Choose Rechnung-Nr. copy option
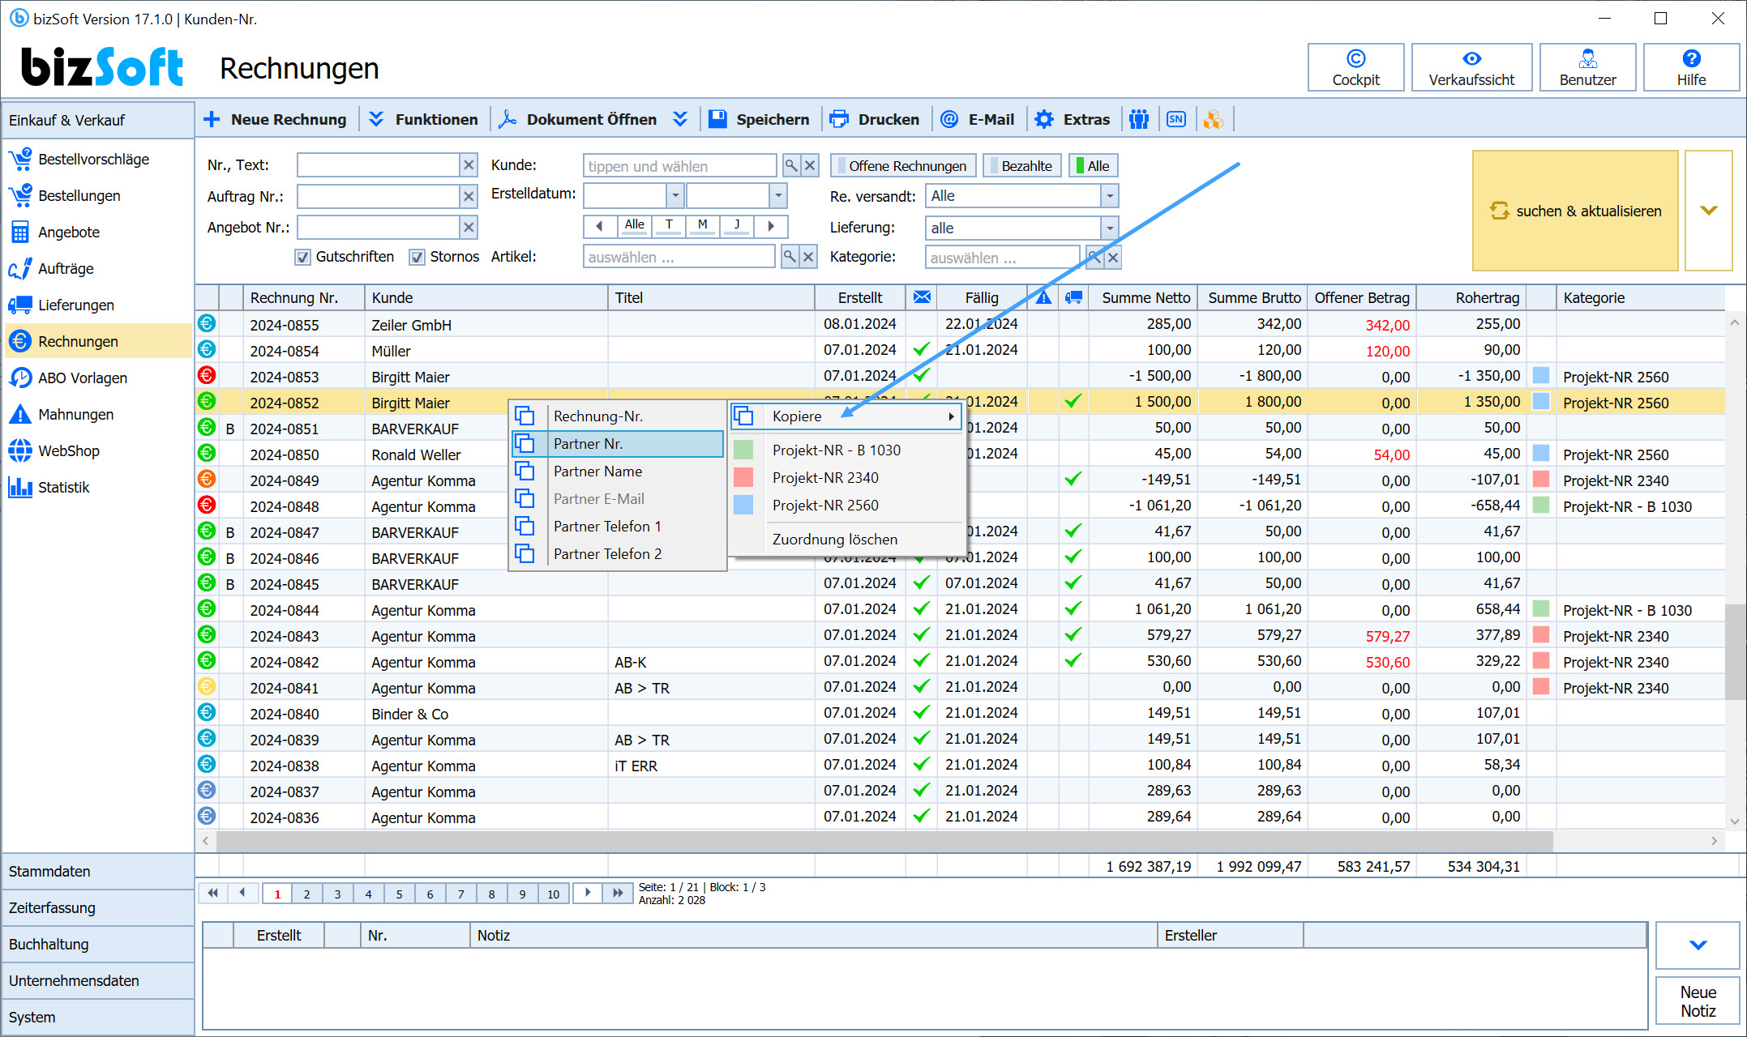 point(618,416)
